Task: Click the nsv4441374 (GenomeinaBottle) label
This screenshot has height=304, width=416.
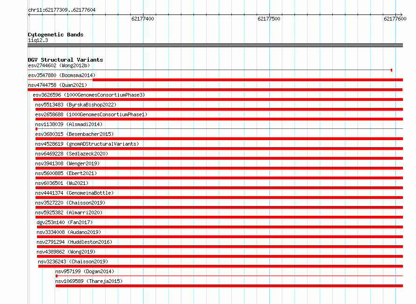Action: tap(74, 193)
